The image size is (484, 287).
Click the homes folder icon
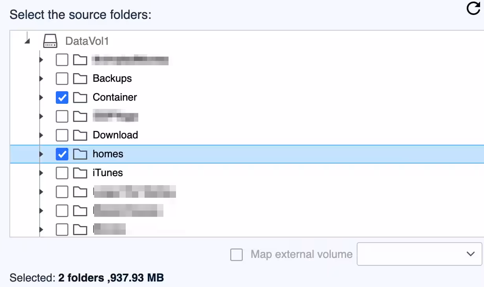click(x=80, y=154)
